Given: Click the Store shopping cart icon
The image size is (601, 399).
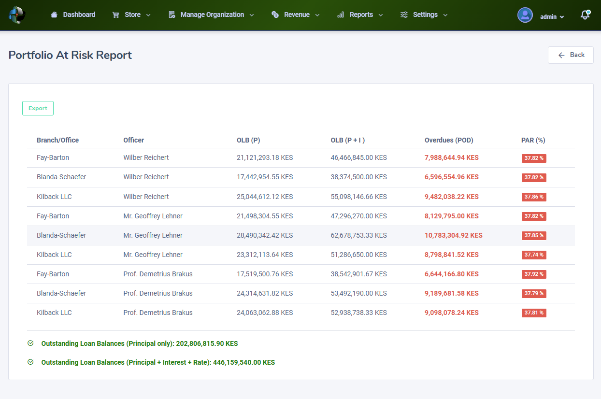Looking at the screenshot, I should (116, 15).
